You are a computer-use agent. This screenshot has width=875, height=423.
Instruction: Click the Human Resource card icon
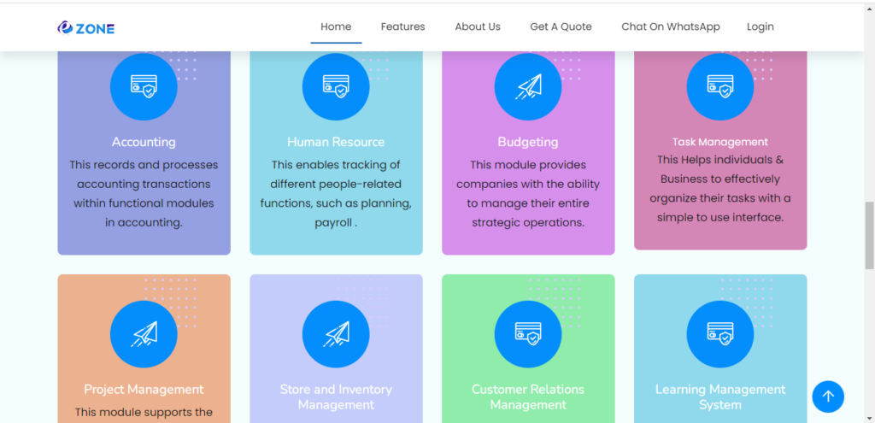(x=336, y=87)
